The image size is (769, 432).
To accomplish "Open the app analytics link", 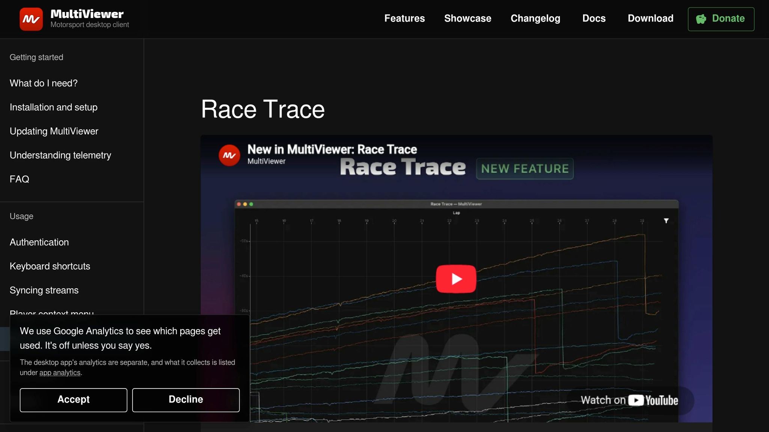I will pos(60,373).
